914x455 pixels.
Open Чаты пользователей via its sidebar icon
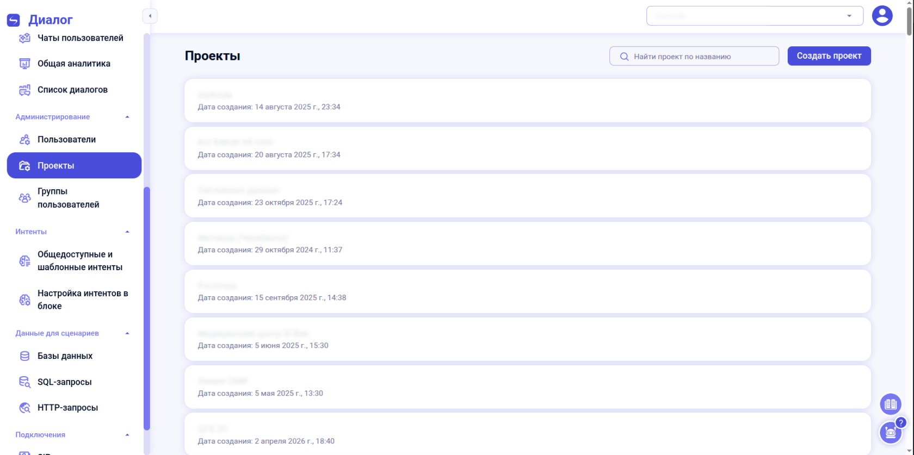coord(24,38)
